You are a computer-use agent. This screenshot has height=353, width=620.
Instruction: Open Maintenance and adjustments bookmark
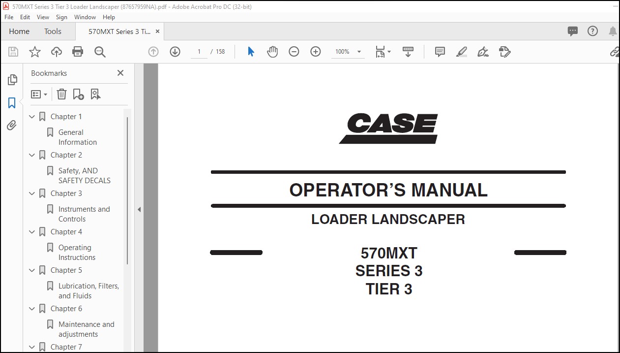(86, 329)
